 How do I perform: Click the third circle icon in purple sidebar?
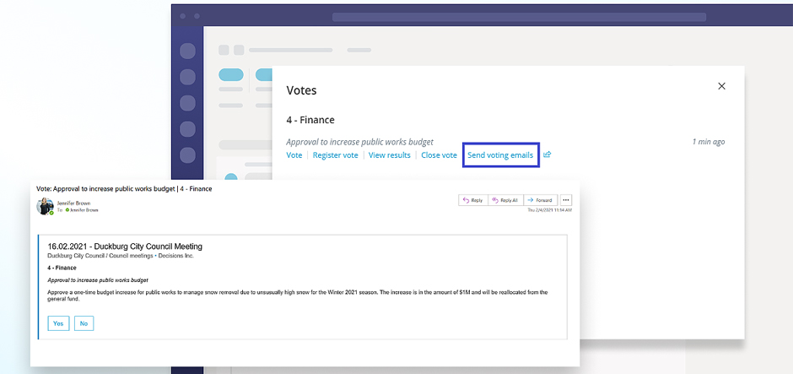pyautogui.click(x=187, y=104)
